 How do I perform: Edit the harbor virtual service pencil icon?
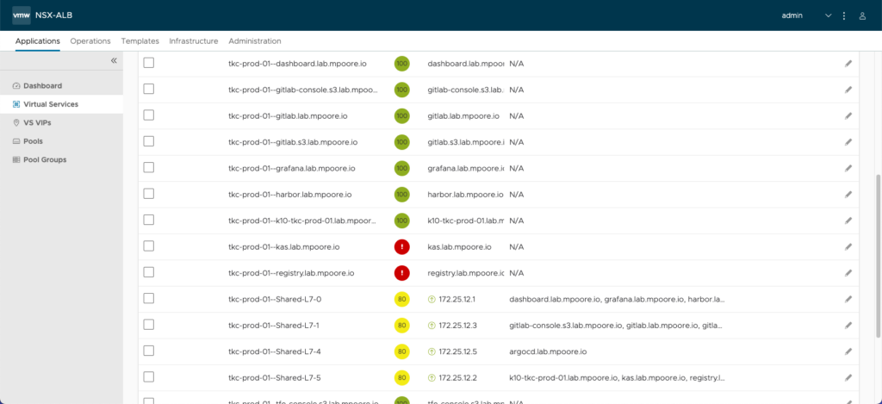tap(848, 194)
